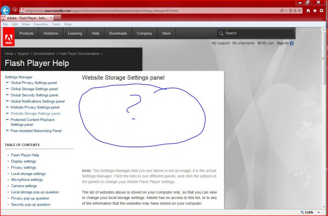Click the Compatibility View icon in address bar
Viewport: 328px width, 216px height.
tap(291, 10)
